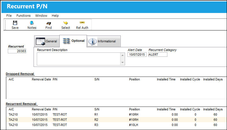Click Dropped Removal Installed Time column header
The image size is (227, 130).
click(166, 80)
